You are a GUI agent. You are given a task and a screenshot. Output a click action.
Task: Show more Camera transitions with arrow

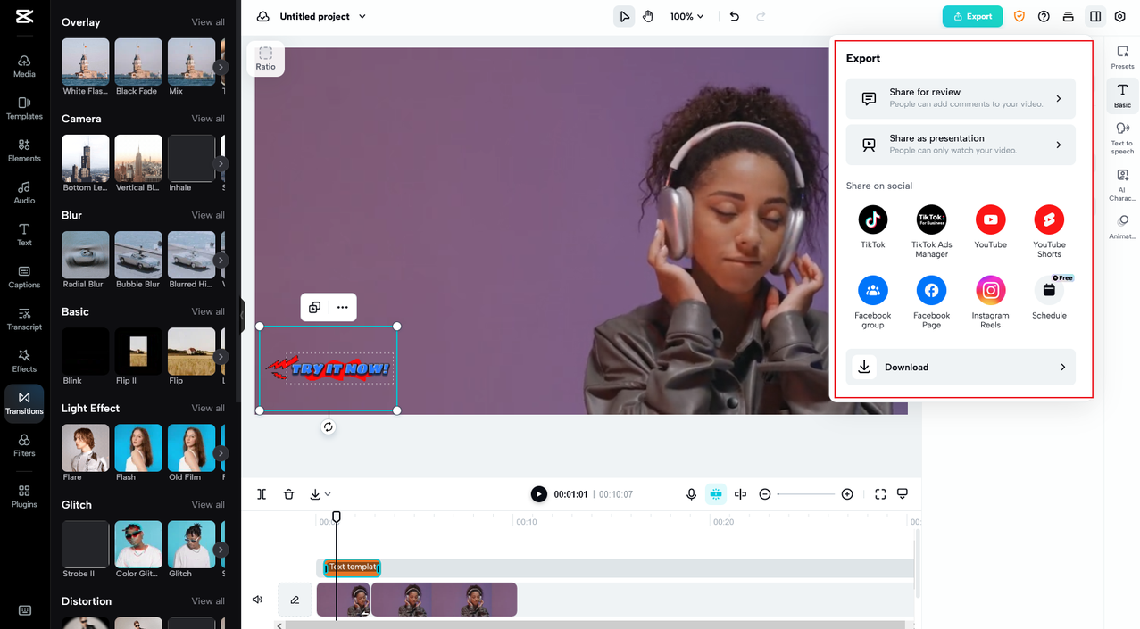[x=221, y=163]
